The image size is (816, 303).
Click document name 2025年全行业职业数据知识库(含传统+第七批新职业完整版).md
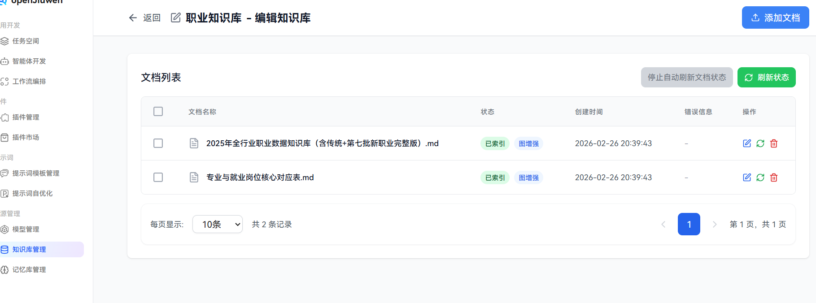[323, 143]
